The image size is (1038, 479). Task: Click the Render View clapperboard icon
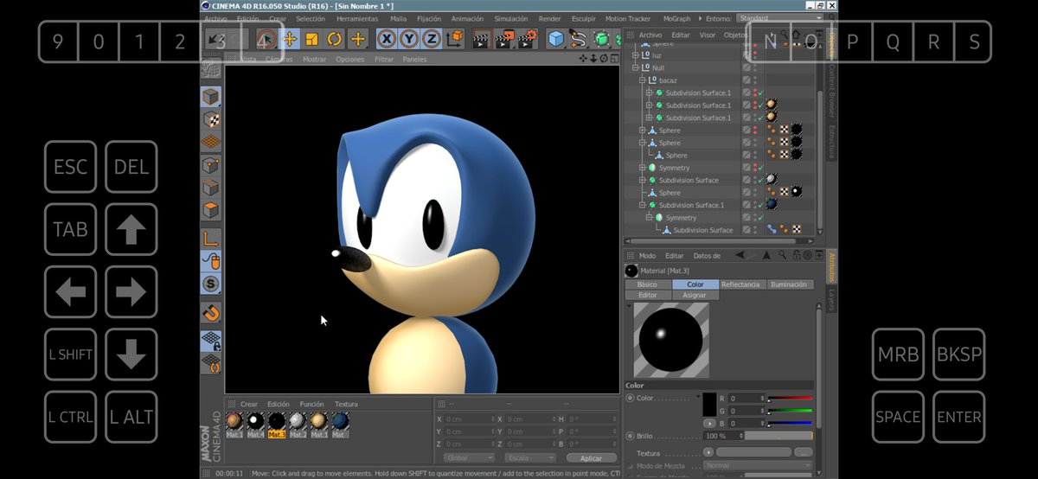[482, 38]
